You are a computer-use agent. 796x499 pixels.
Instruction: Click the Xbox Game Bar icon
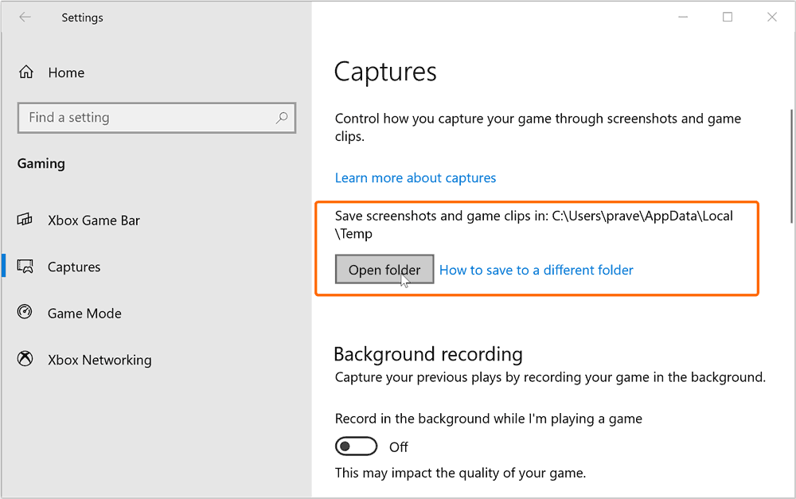(25, 220)
